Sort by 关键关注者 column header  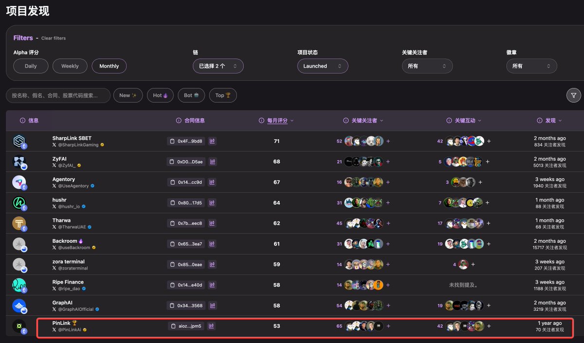coord(367,121)
